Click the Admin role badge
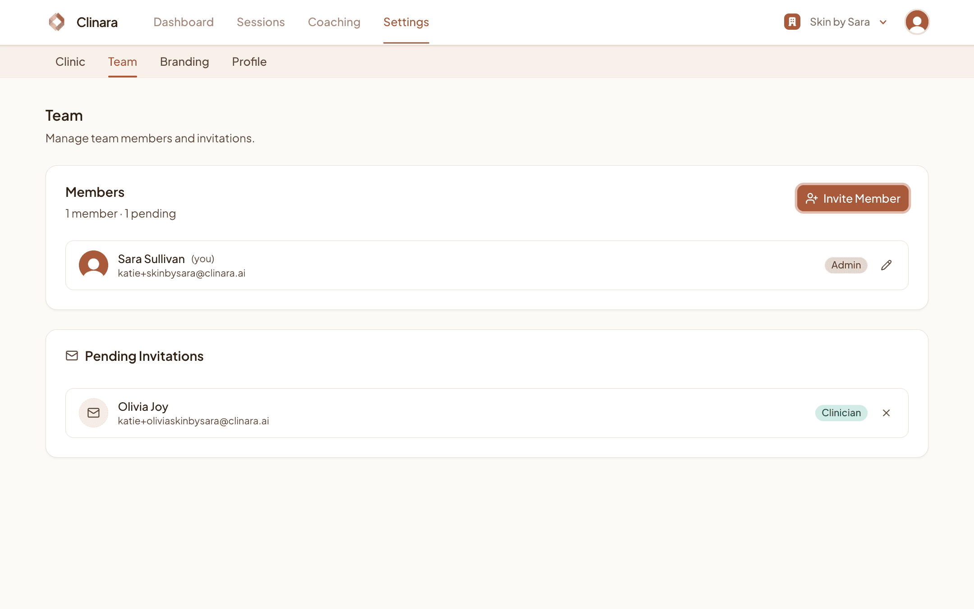 click(x=846, y=265)
